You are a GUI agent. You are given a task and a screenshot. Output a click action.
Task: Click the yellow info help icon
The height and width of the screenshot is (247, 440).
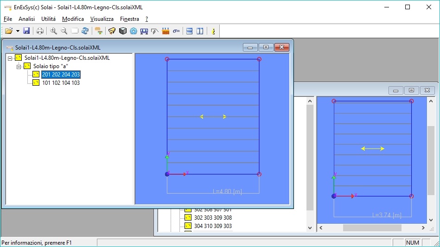[213, 31]
